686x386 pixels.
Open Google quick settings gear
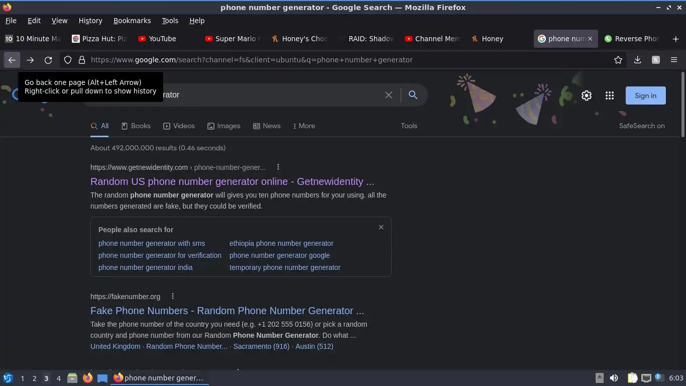(587, 95)
